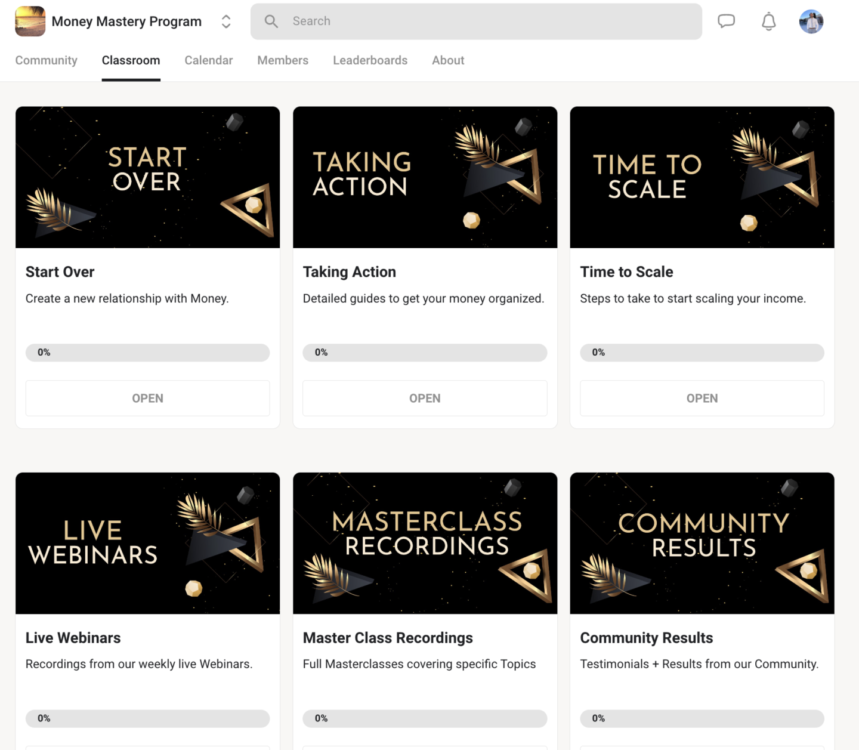Switch to the Community tab
Viewport: 859px width, 750px height.
(46, 60)
